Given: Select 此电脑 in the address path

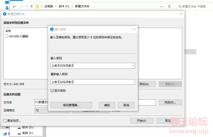Looking at the screenshot, I should click(x=49, y=6).
